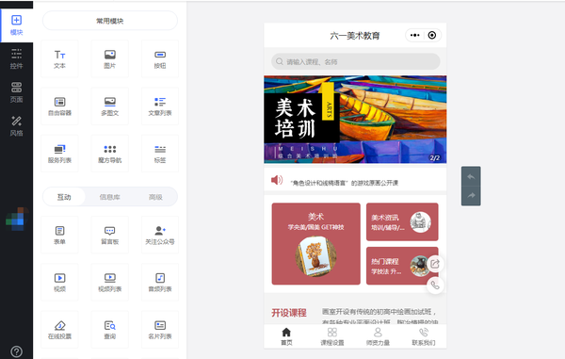Click the floating share icon
The width and height of the screenshot is (565, 359).
point(435,264)
